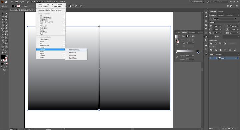Select the Rectangle tool
The image size is (240, 130).
(x=3, y=26)
